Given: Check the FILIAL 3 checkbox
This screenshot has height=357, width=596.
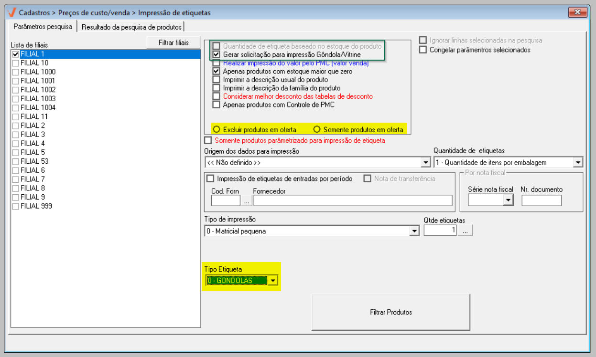Looking at the screenshot, I should tap(16, 135).
